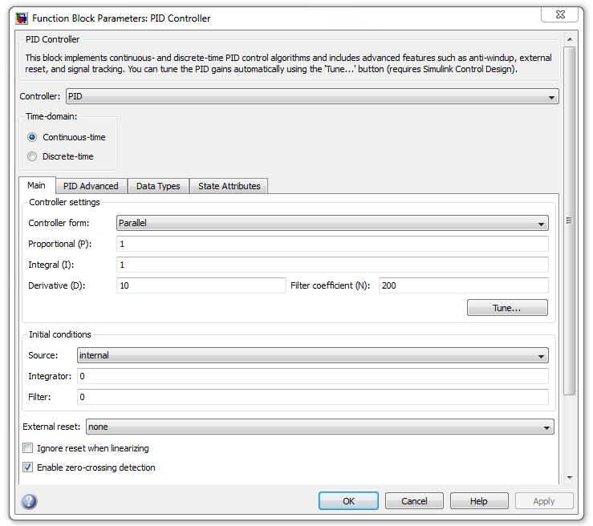The image size is (593, 526).
Task: Click the Filter coefficient (N) field
Action: coord(463,285)
